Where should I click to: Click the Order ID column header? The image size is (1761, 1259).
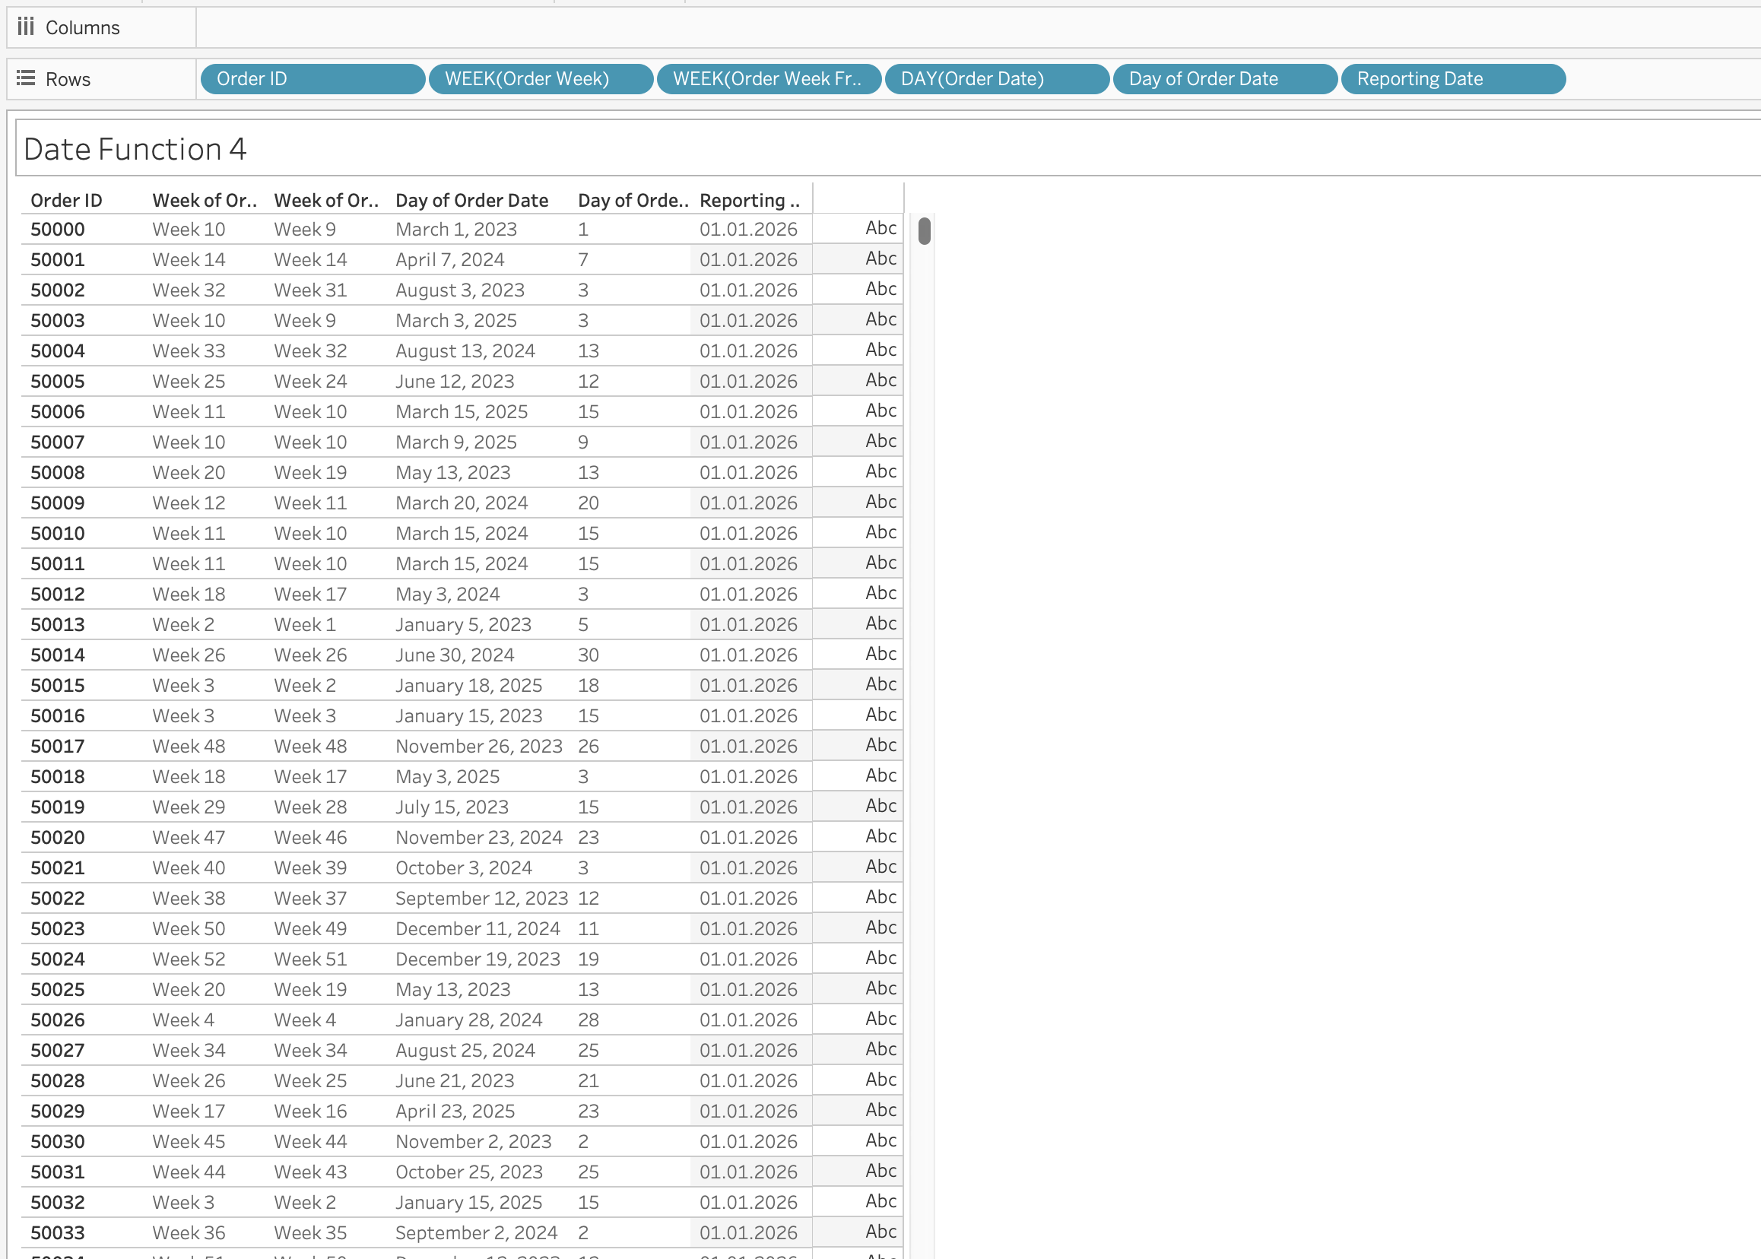(x=67, y=201)
